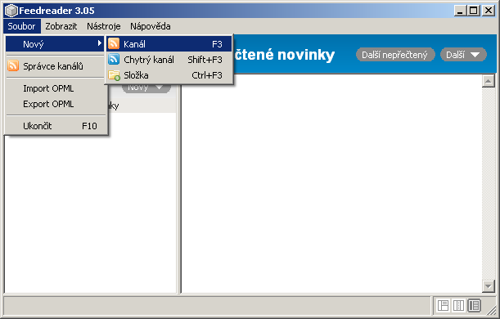This screenshot has width=500, height=319.
Task: Open Správce kanálů via its RSS icon
Action: (x=13, y=65)
